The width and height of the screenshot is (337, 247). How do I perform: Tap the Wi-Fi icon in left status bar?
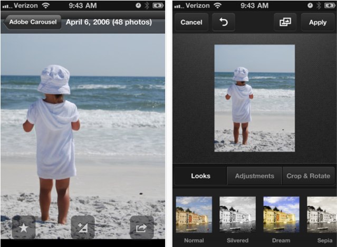45,5
